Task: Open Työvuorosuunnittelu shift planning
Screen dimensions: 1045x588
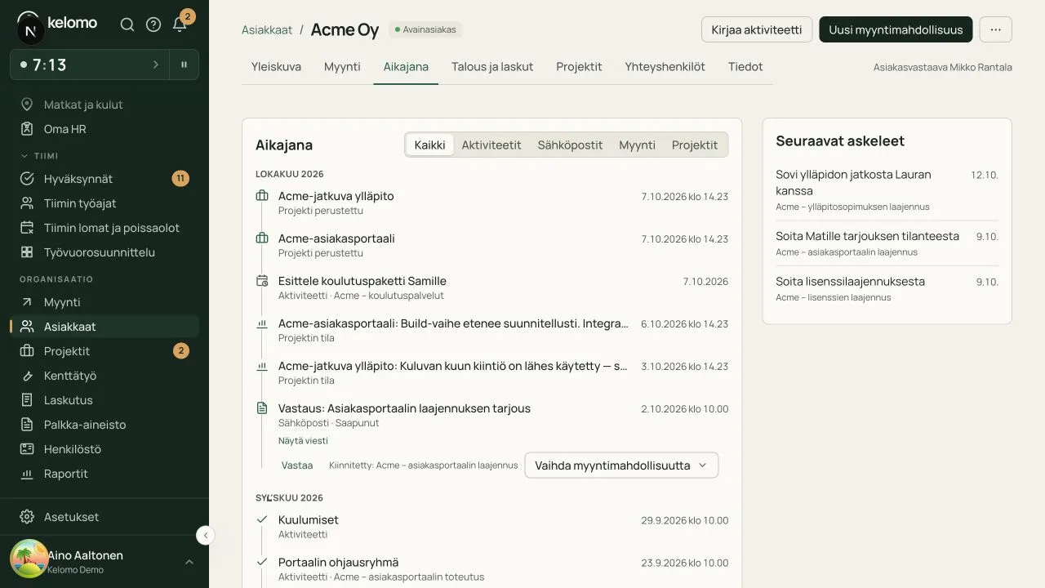Action: [104, 252]
